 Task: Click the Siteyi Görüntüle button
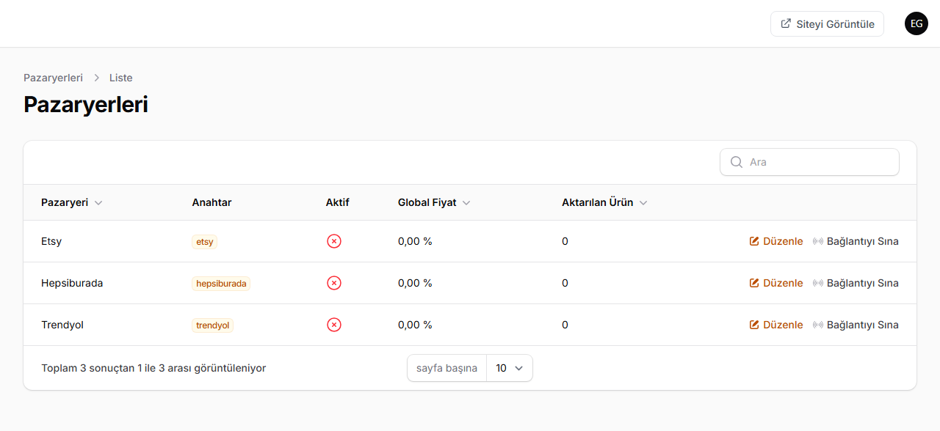827,23
